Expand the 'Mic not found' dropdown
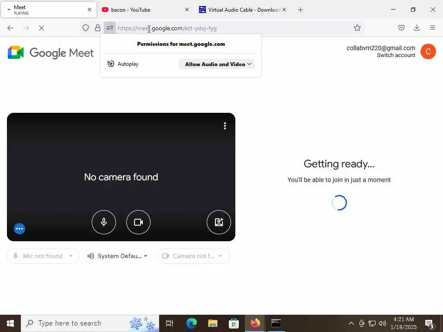The width and height of the screenshot is (443, 332). click(43, 256)
